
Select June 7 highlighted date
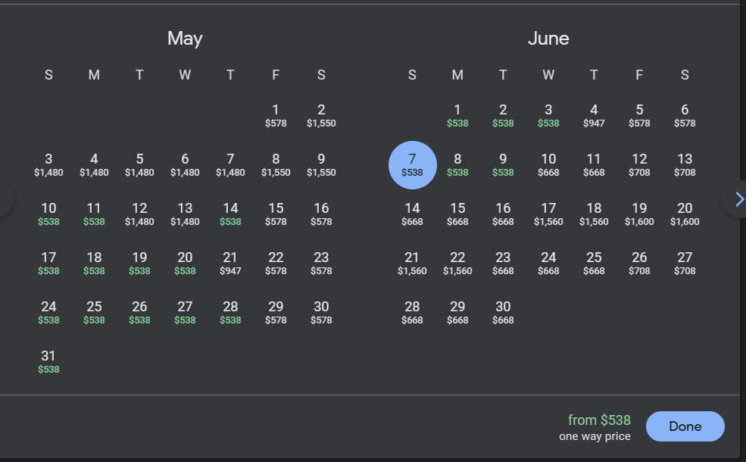412,164
